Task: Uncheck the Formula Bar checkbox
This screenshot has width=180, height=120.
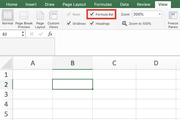Action: [92, 14]
